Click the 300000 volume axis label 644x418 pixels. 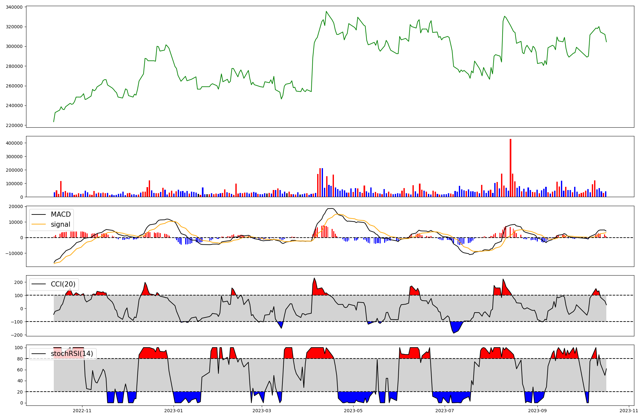14,157
